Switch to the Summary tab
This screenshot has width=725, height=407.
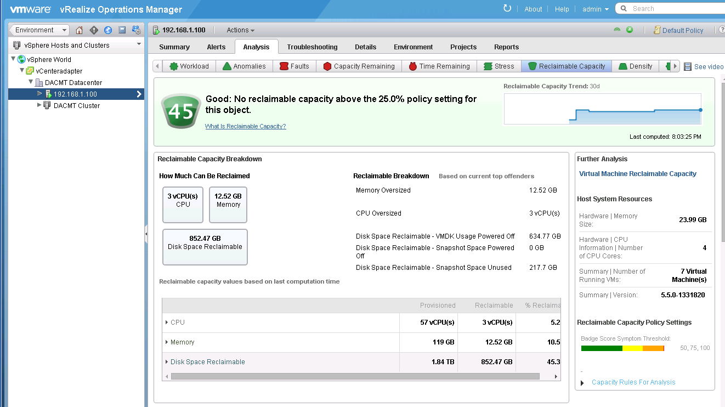pyautogui.click(x=174, y=47)
